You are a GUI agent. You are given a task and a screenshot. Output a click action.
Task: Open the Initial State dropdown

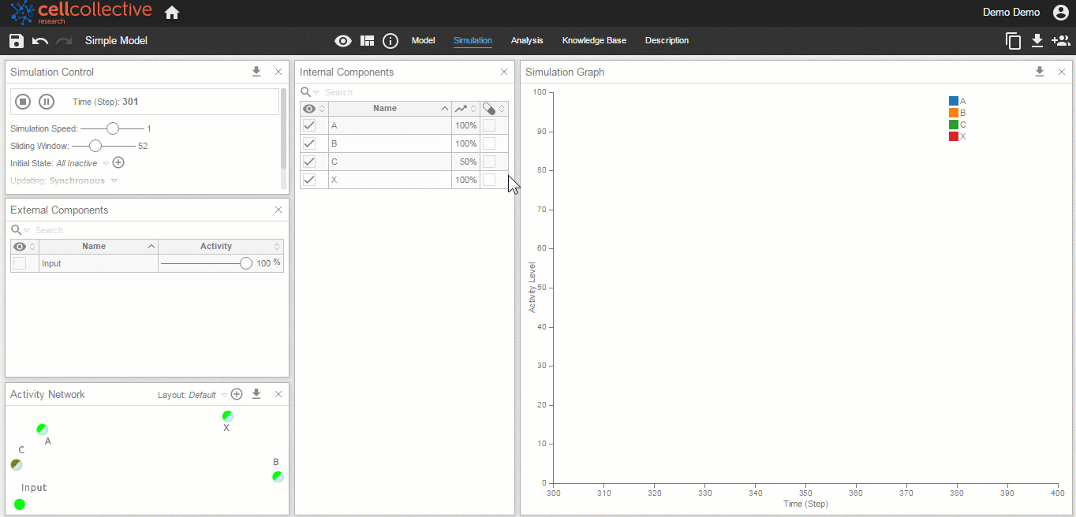[x=106, y=164]
